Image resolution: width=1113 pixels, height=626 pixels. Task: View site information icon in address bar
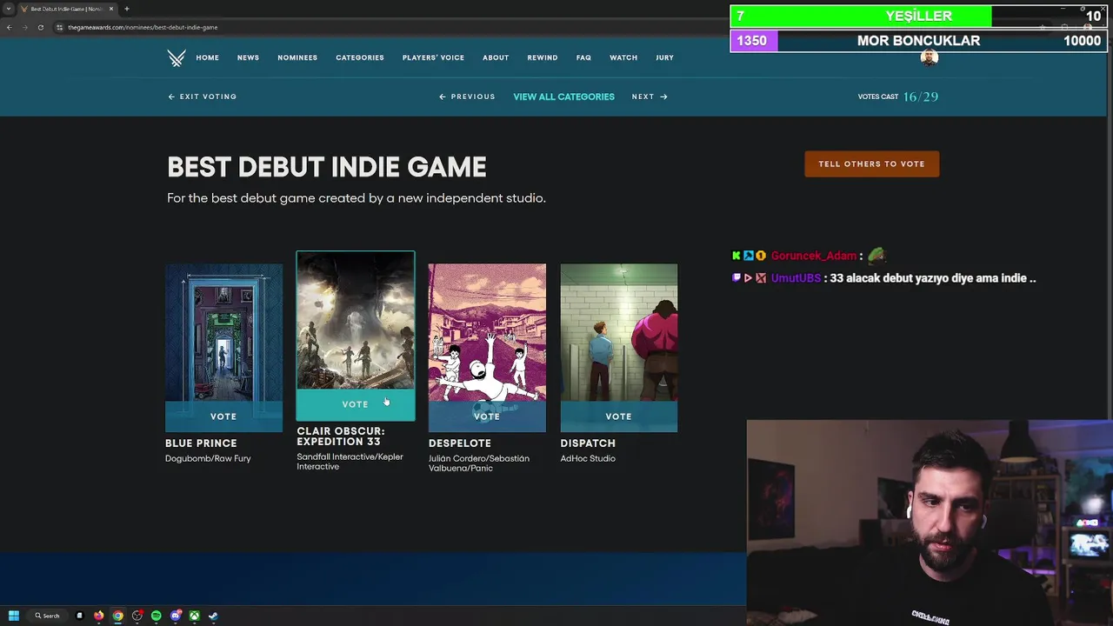60,27
